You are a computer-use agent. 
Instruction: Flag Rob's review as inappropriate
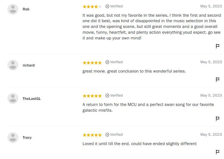217,46
